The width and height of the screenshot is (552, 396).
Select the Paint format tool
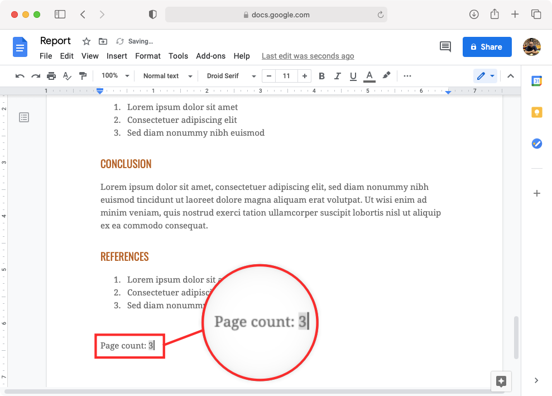[x=83, y=75]
